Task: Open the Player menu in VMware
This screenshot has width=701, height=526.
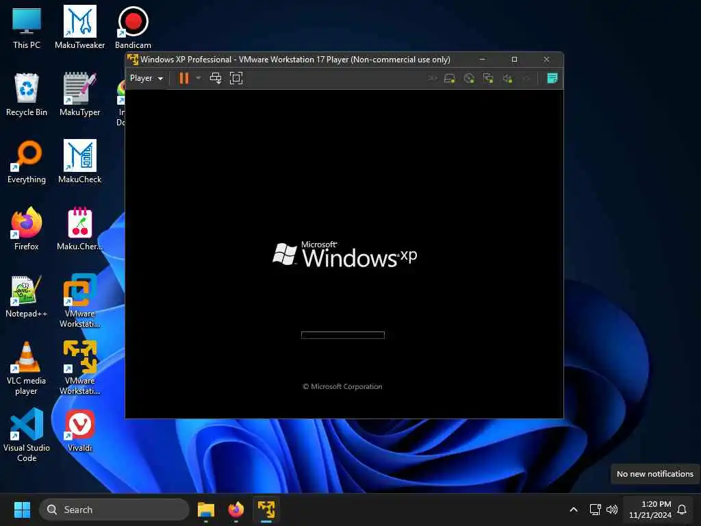Action: (146, 78)
